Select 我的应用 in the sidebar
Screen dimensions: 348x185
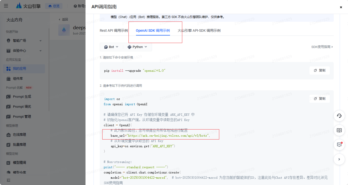[24, 68]
